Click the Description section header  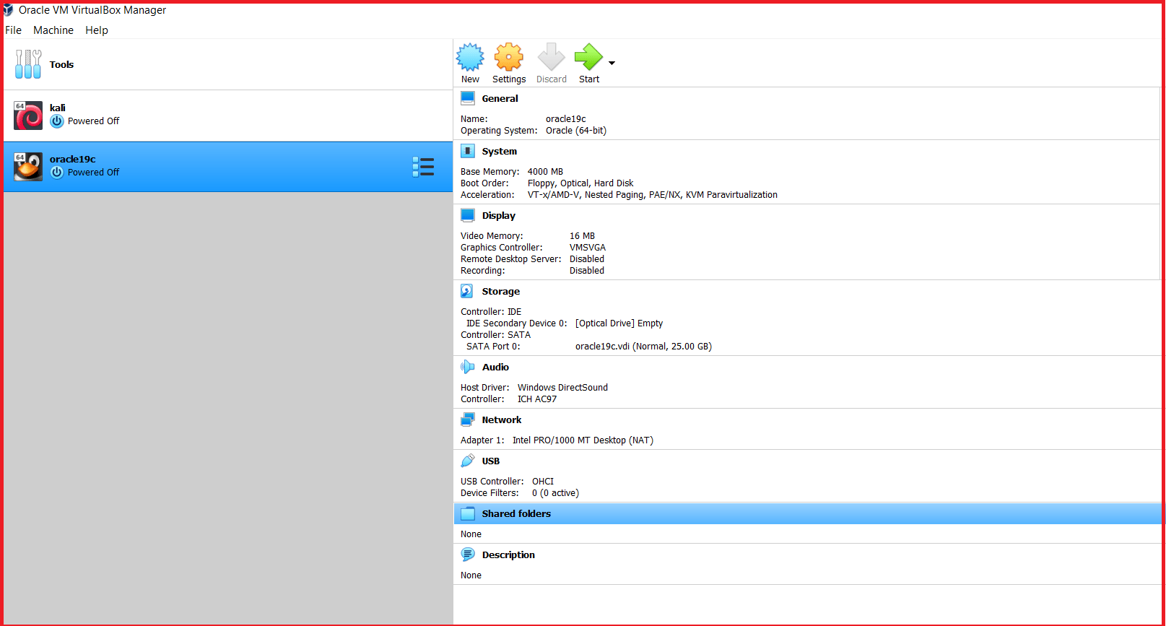(x=508, y=555)
